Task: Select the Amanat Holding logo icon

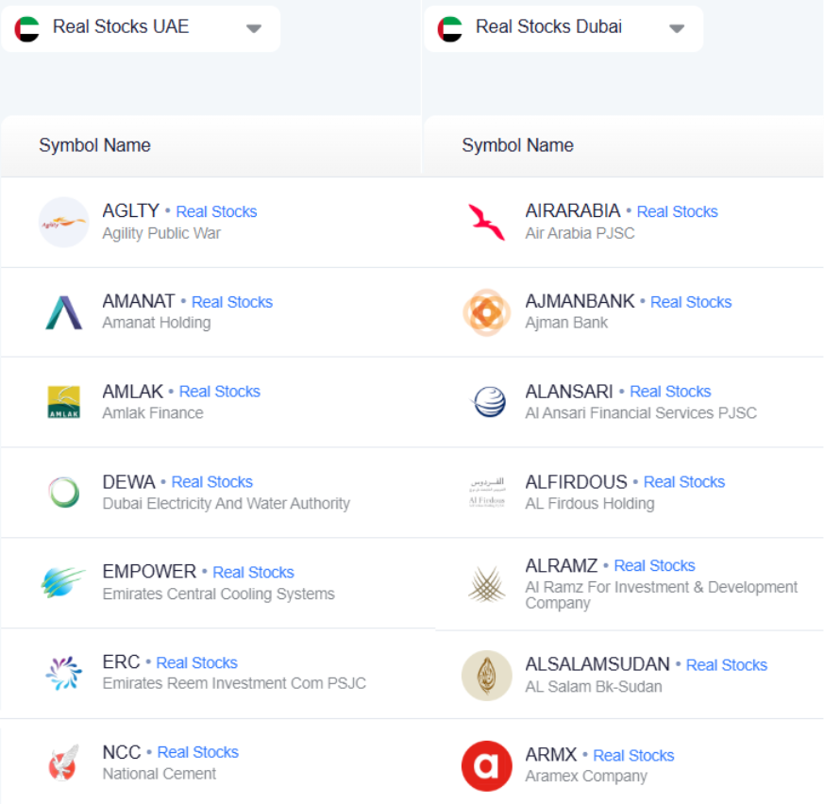Action: (x=63, y=310)
